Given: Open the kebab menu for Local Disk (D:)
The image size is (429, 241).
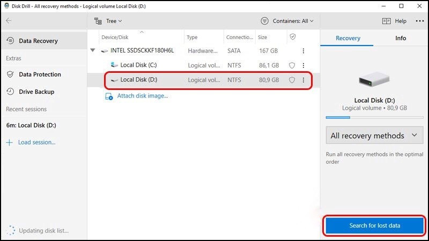Looking at the screenshot, I should [x=304, y=80].
